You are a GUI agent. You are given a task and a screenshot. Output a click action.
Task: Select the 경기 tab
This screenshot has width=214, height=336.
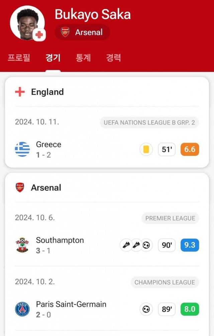(x=53, y=57)
